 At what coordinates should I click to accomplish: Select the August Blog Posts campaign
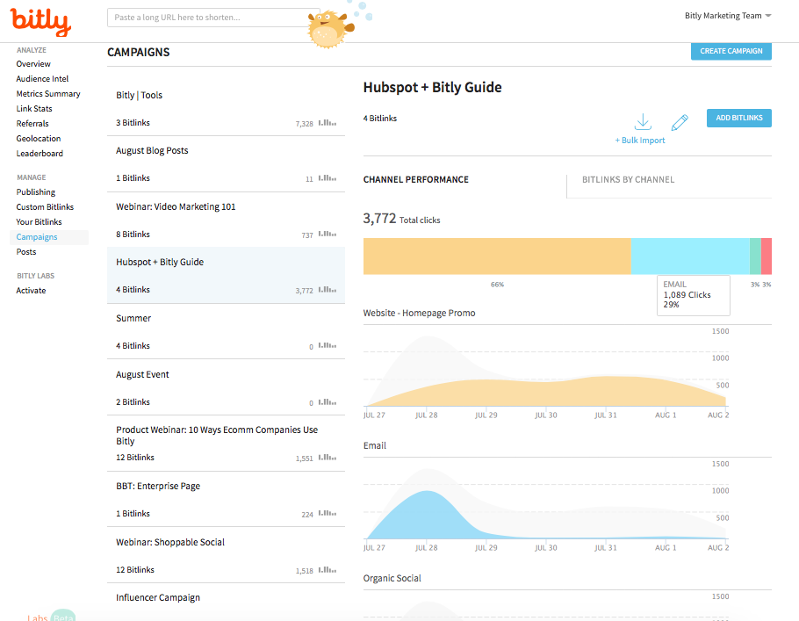(x=226, y=164)
